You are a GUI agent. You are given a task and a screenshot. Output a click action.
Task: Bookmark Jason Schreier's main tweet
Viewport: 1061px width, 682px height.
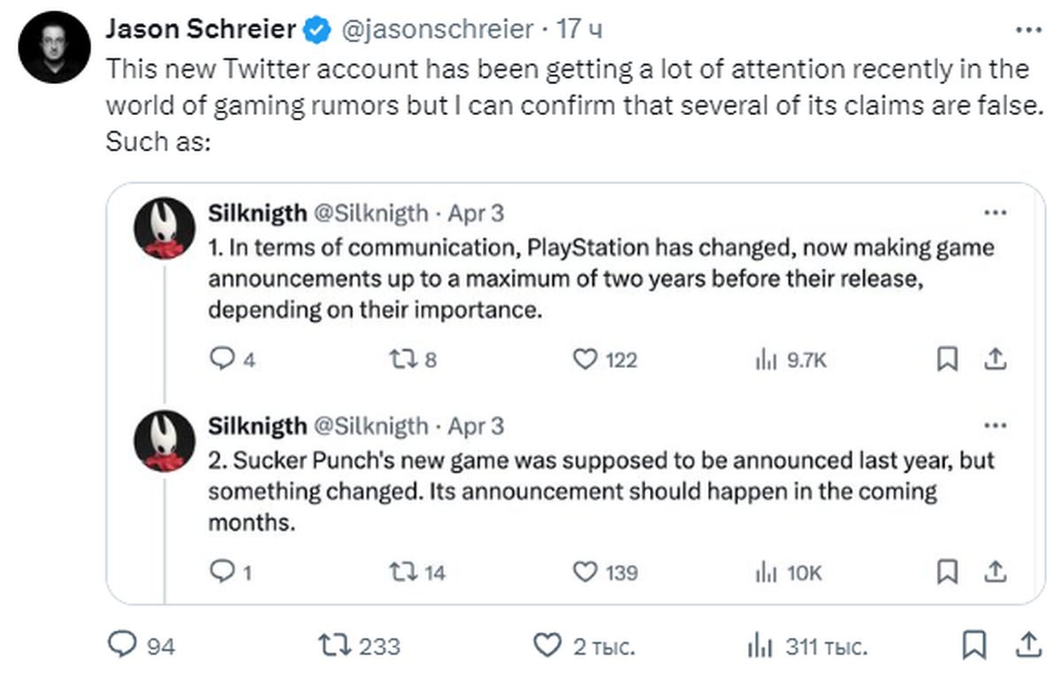[975, 645]
